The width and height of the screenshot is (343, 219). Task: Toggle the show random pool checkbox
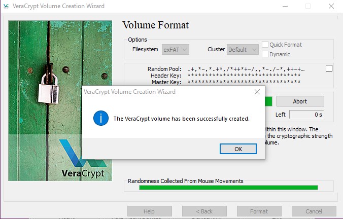(329, 68)
